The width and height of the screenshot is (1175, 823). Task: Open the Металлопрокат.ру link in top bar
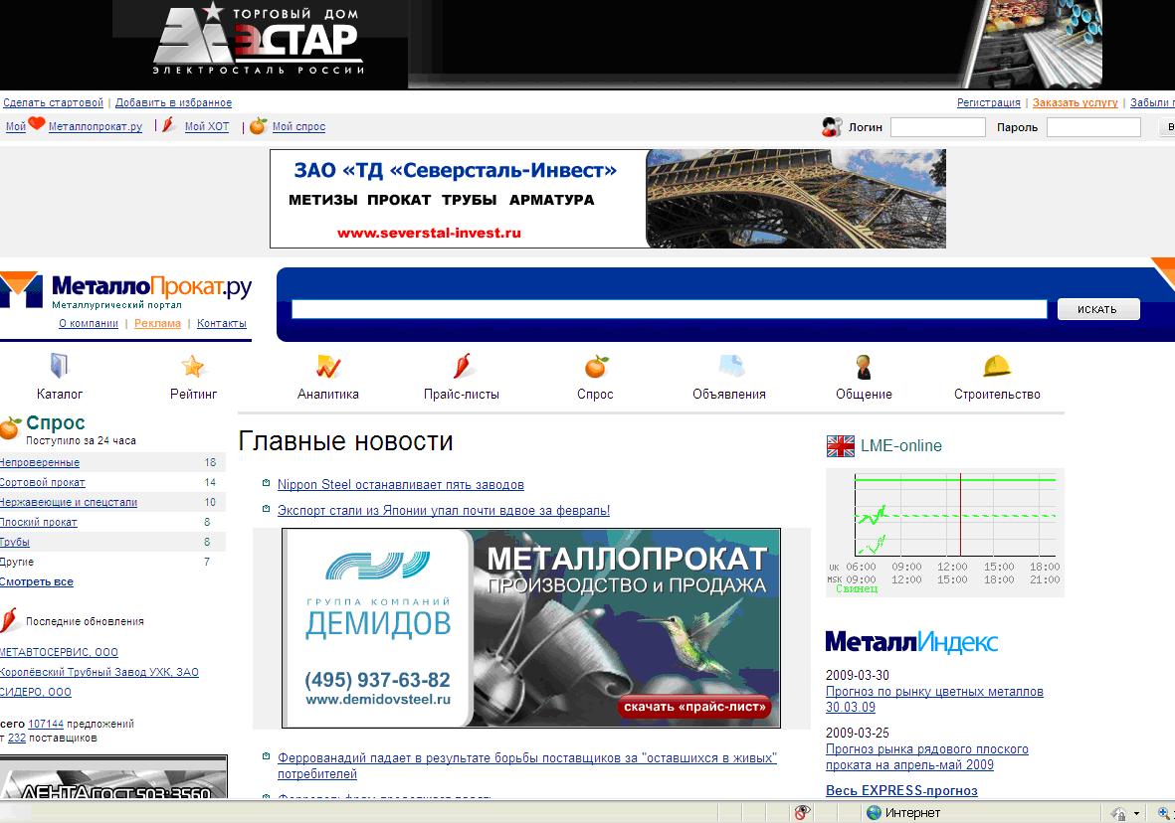tap(96, 126)
